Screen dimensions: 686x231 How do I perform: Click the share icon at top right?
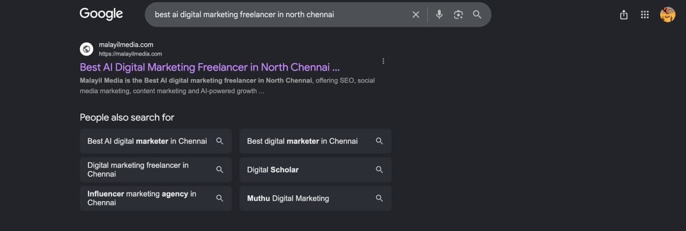coord(623,15)
